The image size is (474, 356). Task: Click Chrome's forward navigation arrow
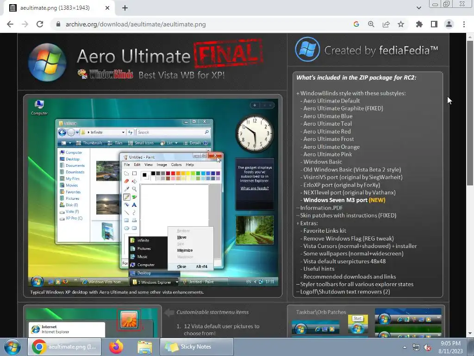(x=25, y=24)
